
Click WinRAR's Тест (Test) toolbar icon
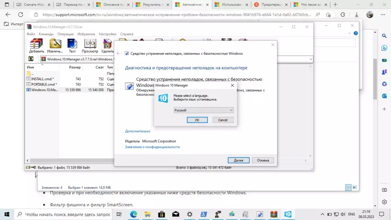[x=72, y=46]
